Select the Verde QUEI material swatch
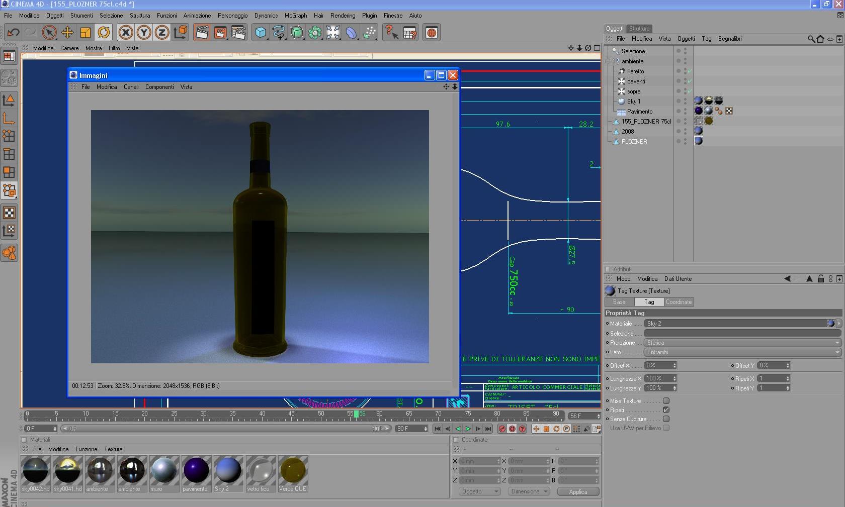This screenshot has width=845, height=507. coord(293,471)
